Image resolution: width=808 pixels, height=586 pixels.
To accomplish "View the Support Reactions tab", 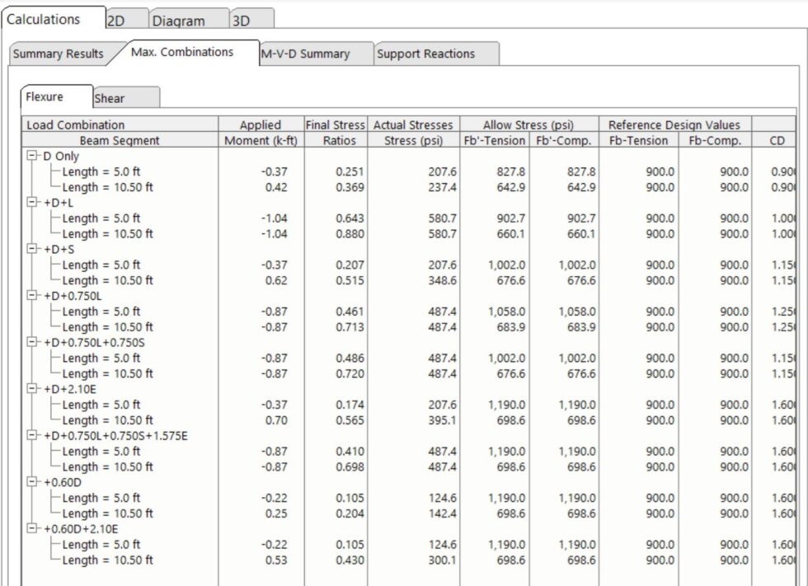I will click(x=425, y=53).
